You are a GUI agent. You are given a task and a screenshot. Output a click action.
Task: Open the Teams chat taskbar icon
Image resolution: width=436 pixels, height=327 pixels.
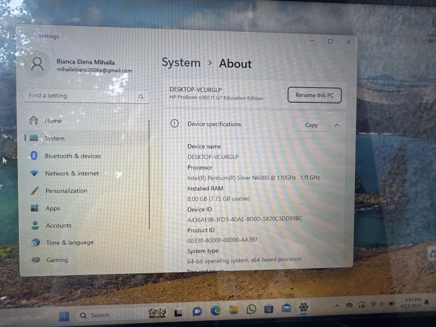197,312
